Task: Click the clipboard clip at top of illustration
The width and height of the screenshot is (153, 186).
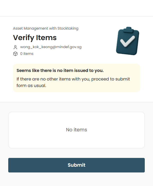Action: 128,29
